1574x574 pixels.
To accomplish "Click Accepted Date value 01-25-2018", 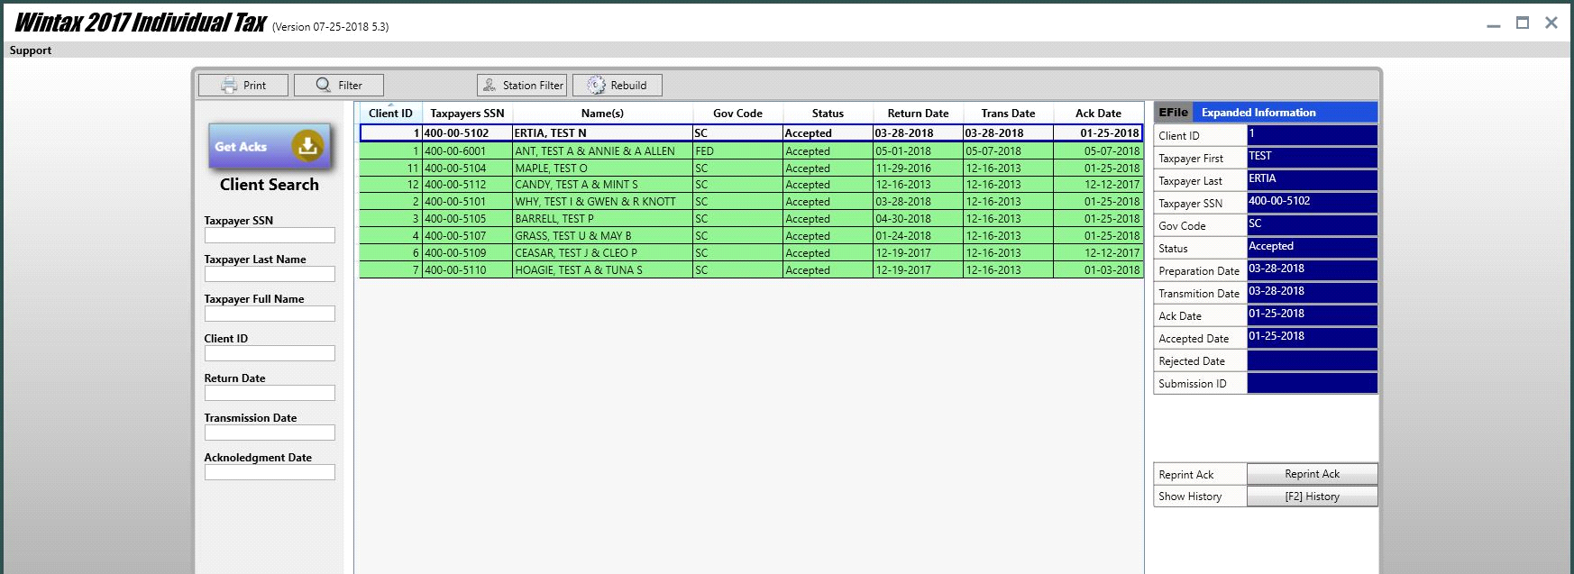I will [x=1312, y=338].
